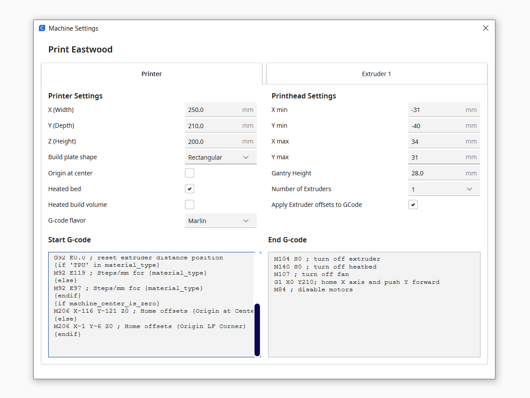The height and width of the screenshot is (398, 530).
Task: Click the 'M92 E119' start G-code line
Action: [x=130, y=273]
